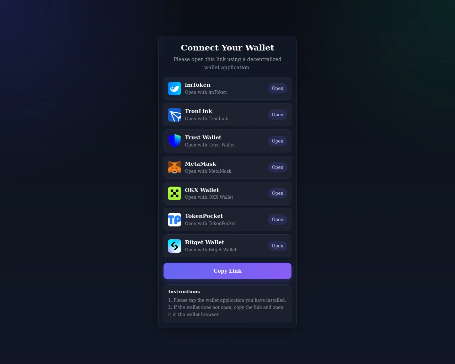Viewport: 455px width, 364px height.
Task: Click the MetaMask fox icon
Action: point(175,167)
